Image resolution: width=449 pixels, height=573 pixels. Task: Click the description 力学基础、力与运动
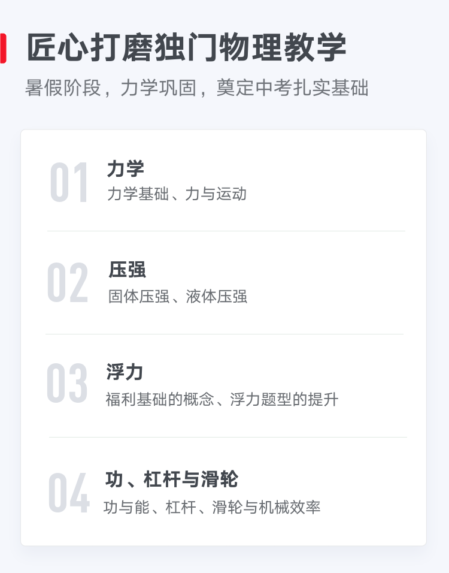point(177,194)
